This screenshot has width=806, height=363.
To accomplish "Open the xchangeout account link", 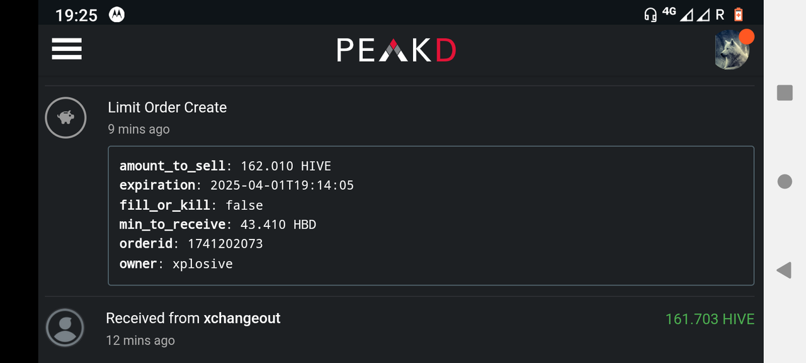I will pos(242,318).
